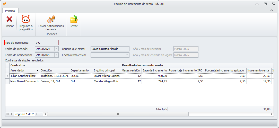This screenshot has height=128, width=279.
Task: Go to next record in navigator
Action: 37,114
